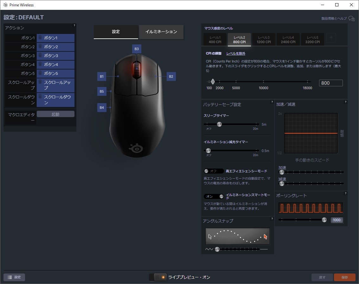Click the 10000 mark label on CPI scale

(x=263, y=88)
